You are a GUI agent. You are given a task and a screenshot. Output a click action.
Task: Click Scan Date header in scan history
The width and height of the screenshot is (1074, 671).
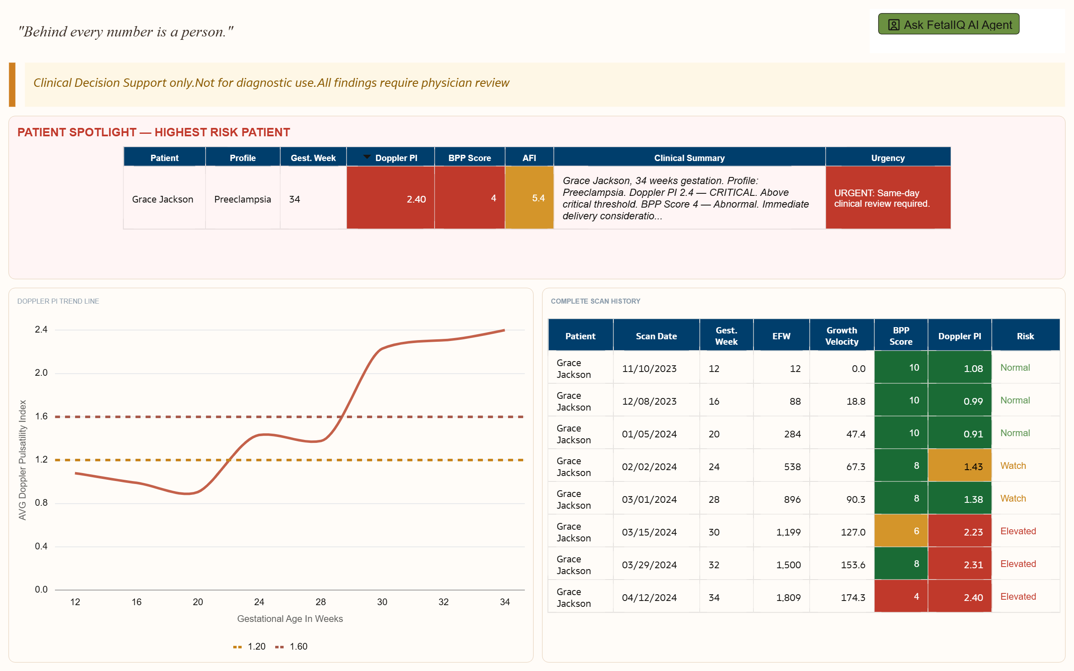click(x=656, y=336)
